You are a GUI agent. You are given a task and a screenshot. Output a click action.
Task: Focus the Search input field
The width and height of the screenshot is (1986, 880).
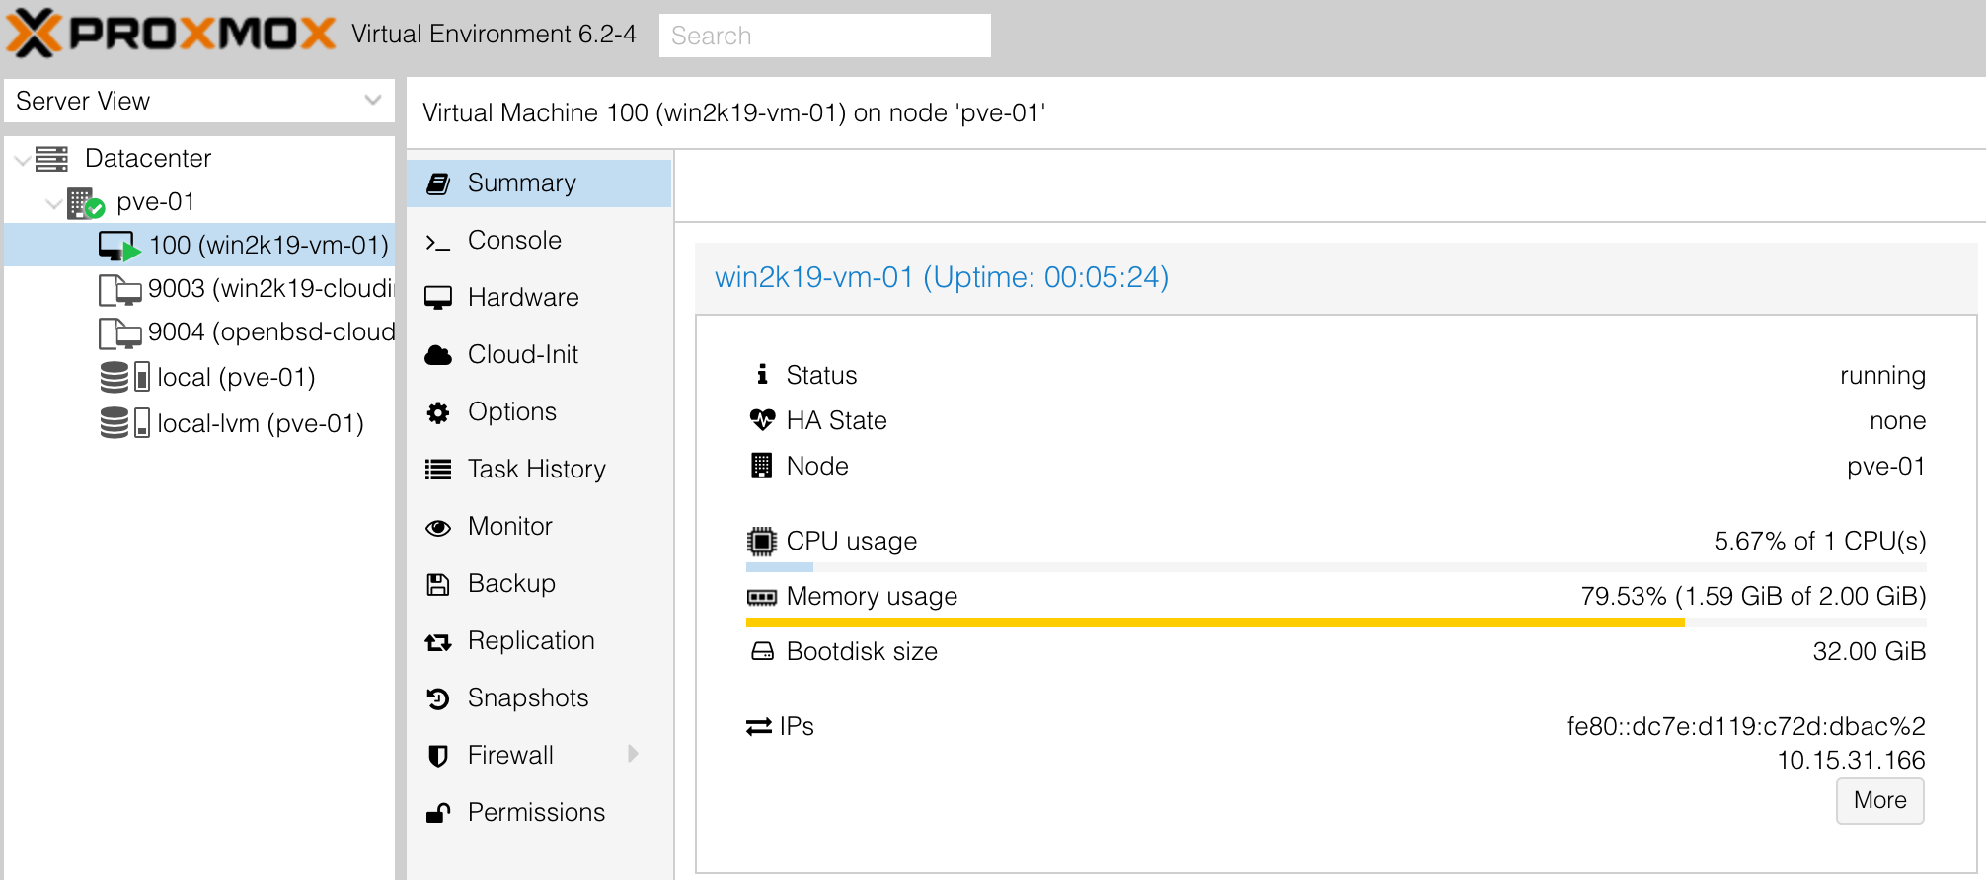[824, 36]
